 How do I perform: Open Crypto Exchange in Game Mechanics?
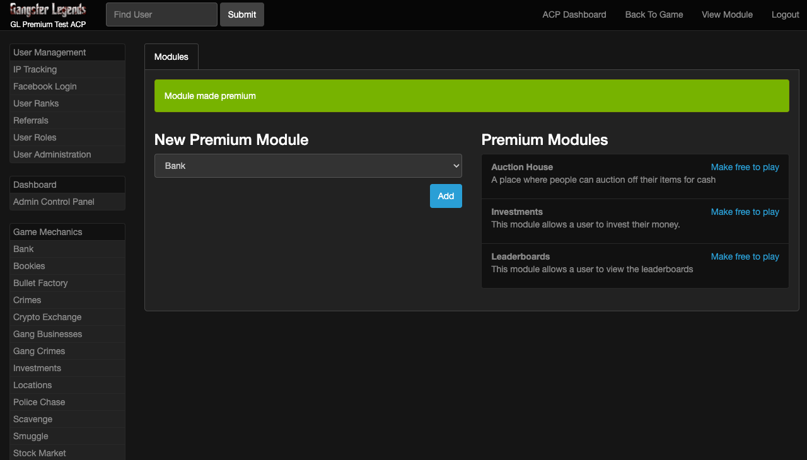47,317
